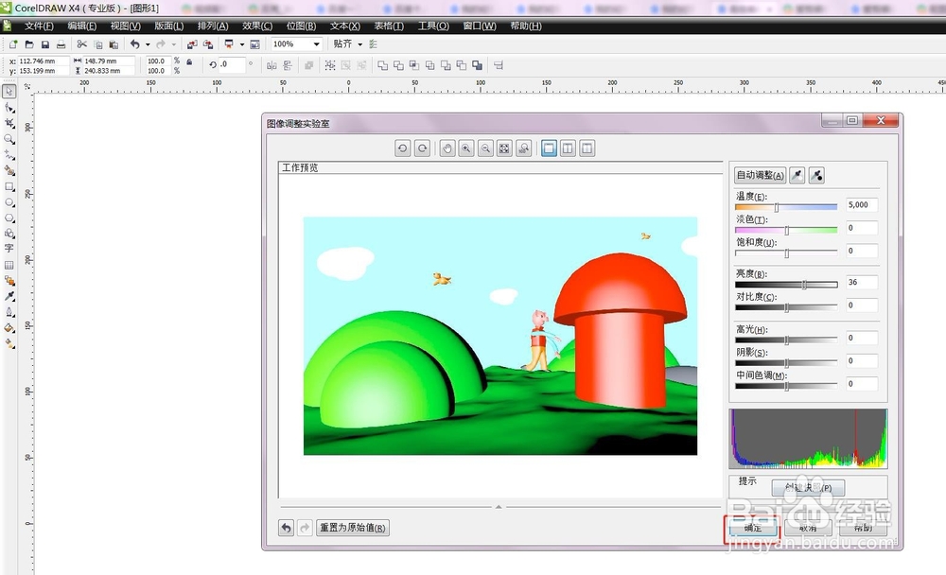Click the 饱和度(U) saturation slider

786,253
